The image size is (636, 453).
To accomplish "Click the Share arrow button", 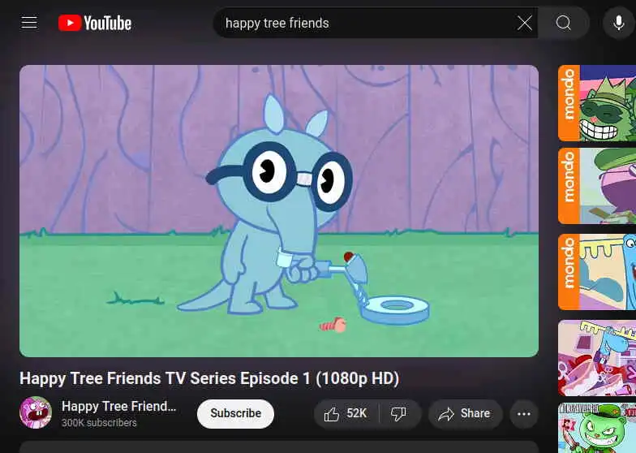I will point(466,414).
